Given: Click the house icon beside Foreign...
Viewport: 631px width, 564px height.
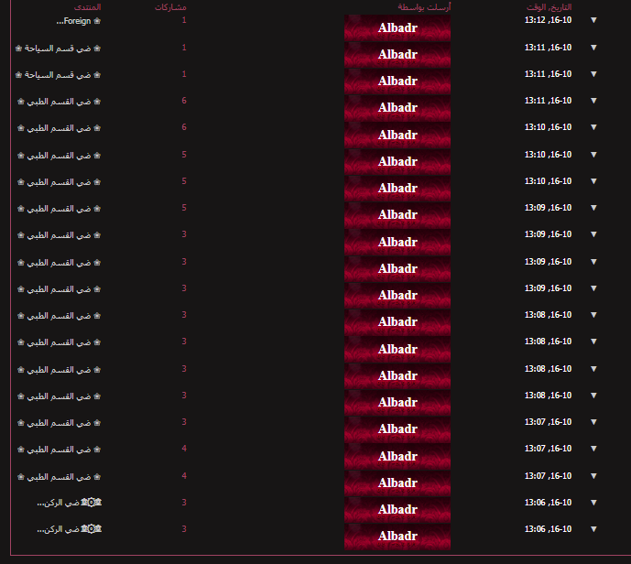Looking at the screenshot, I should 98,20.
